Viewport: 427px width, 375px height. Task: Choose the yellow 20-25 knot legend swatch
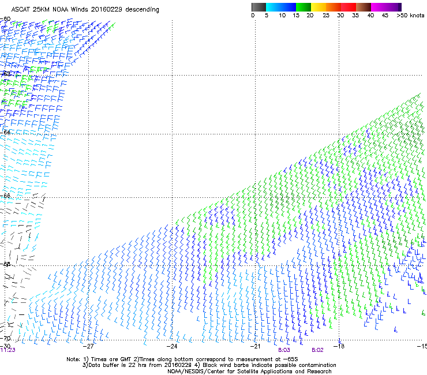point(319,7)
